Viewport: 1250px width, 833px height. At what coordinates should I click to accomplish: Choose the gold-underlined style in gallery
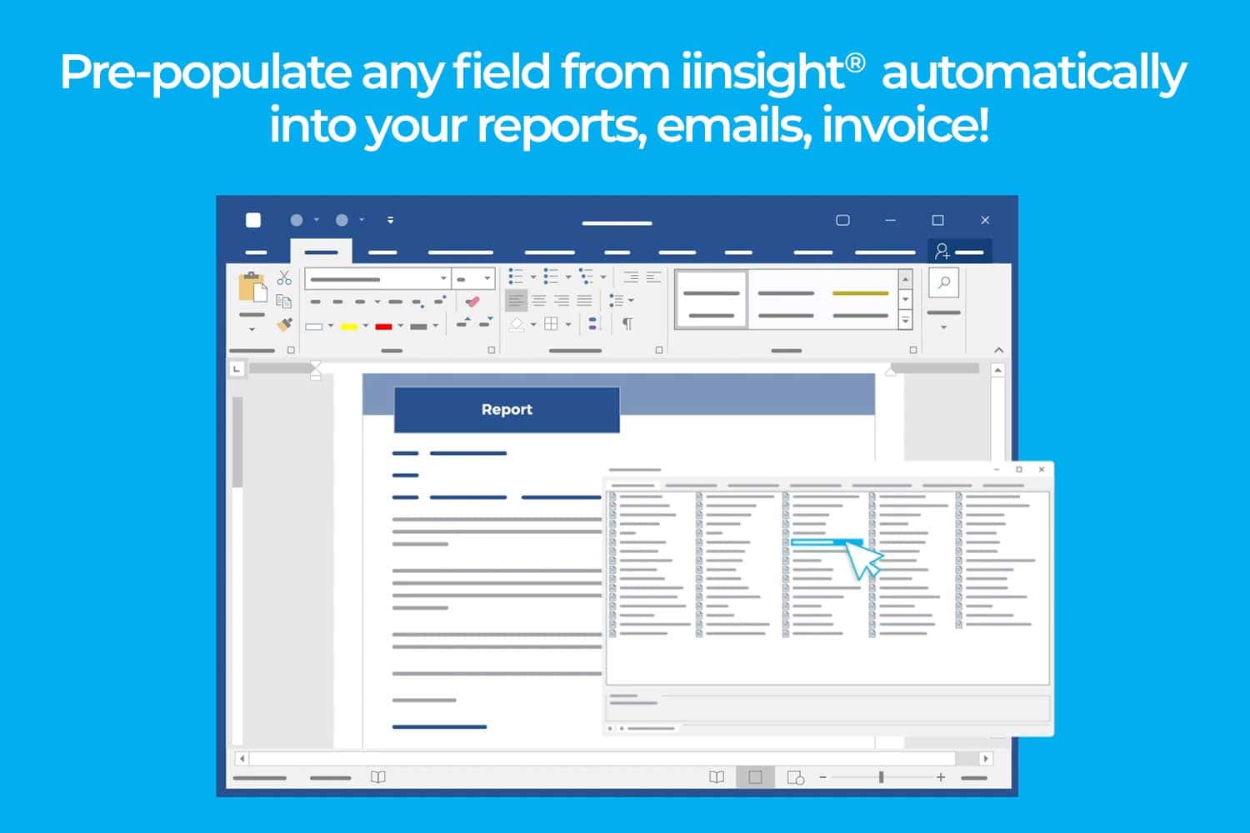click(x=861, y=299)
